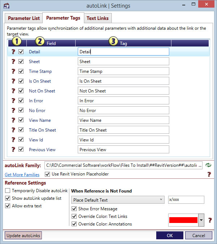
Task: Follow the Get More Families link
Action: pos(22,175)
